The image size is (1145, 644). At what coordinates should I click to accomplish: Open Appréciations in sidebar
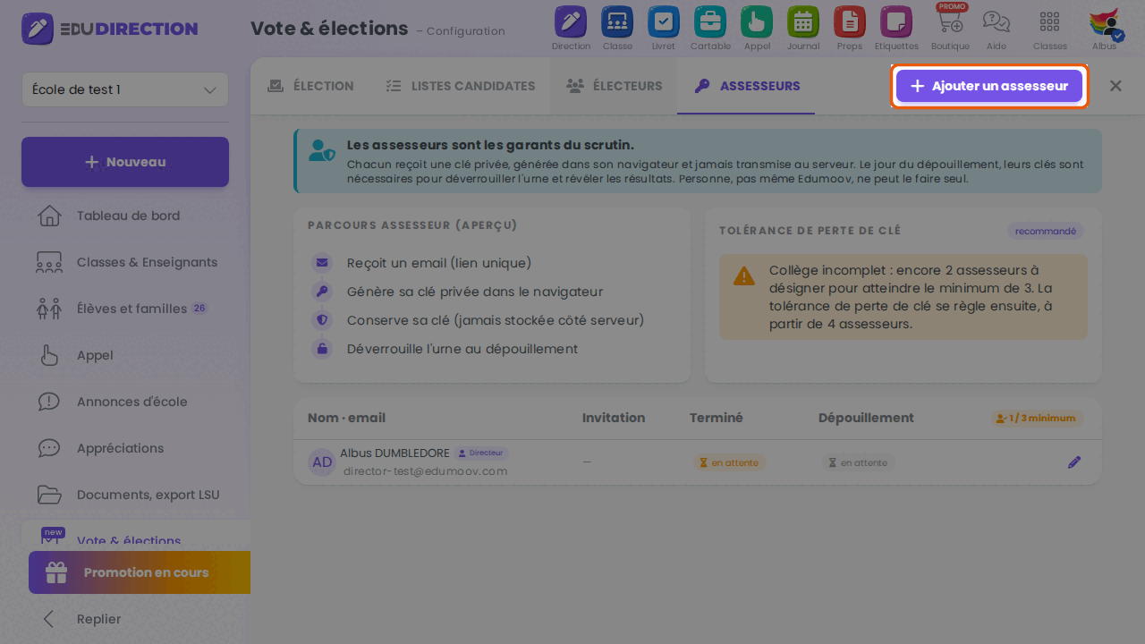coord(125,448)
